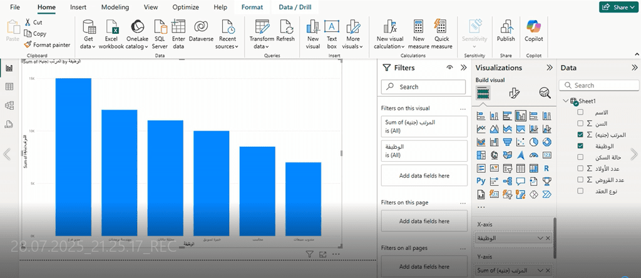Check the الاسم field checkbox
The width and height of the screenshot is (641, 278).
pos(580,112)
